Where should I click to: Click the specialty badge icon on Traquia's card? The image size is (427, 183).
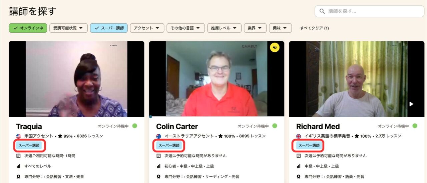click(x=19, y=176)
